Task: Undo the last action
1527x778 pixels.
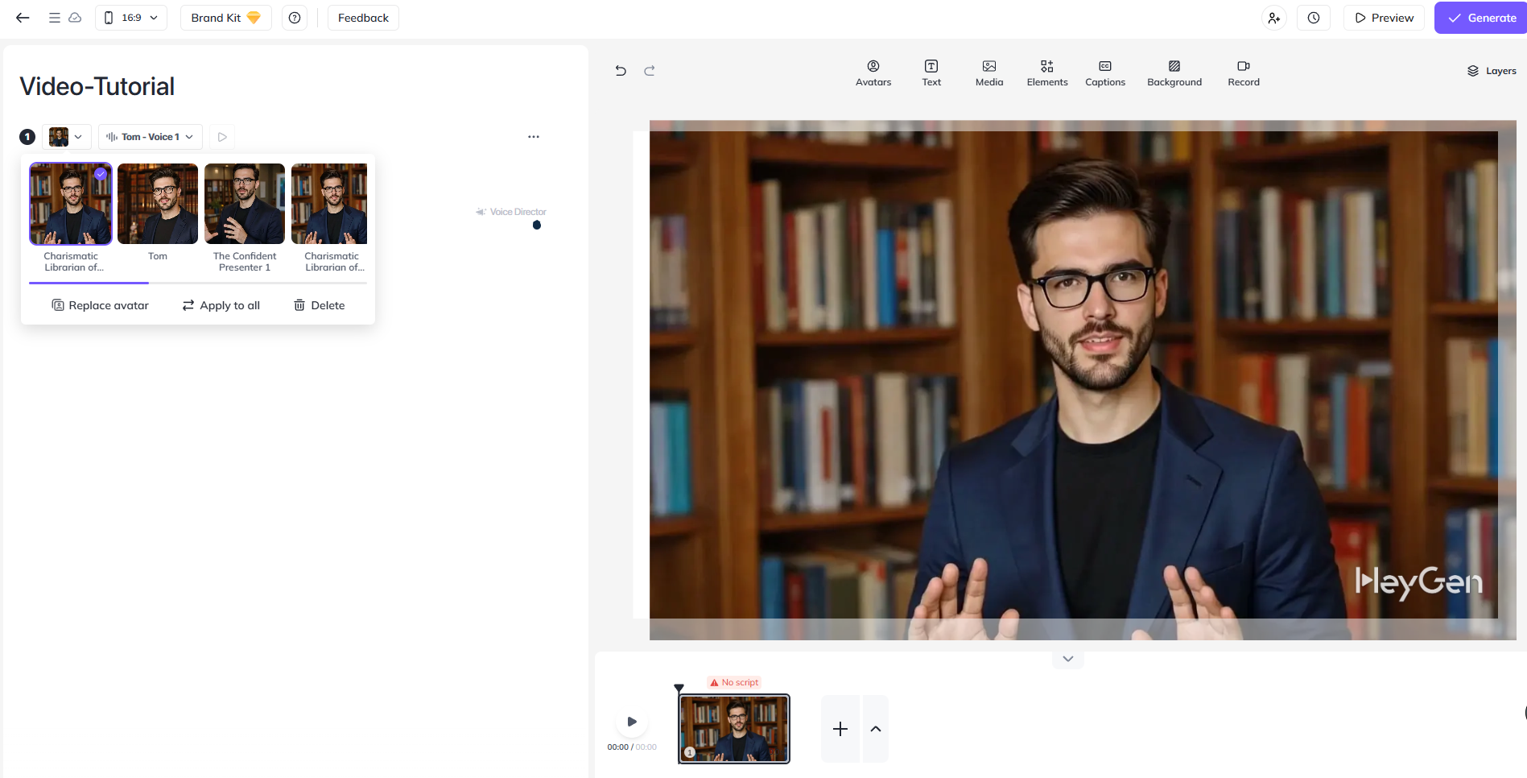Action: tap(621, 71)
